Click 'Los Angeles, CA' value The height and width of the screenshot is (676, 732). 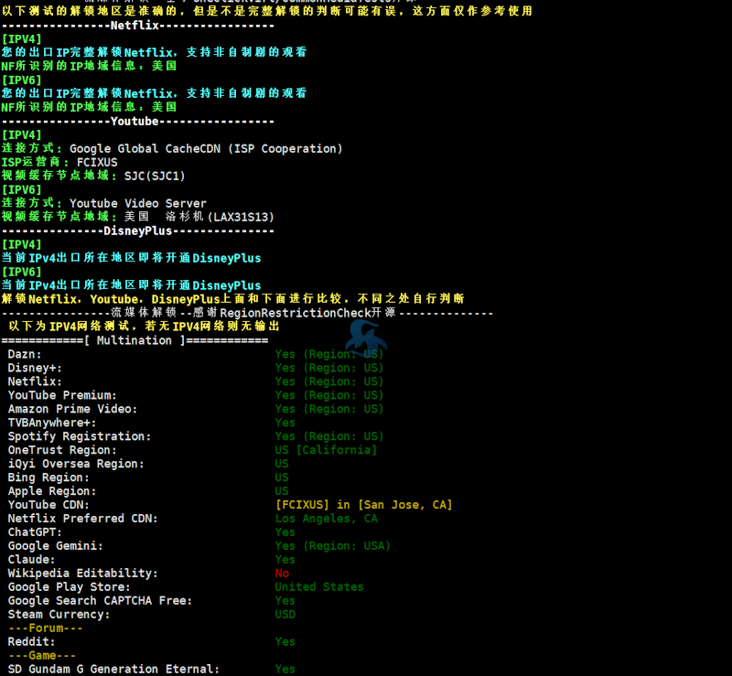tap(327, 519)
